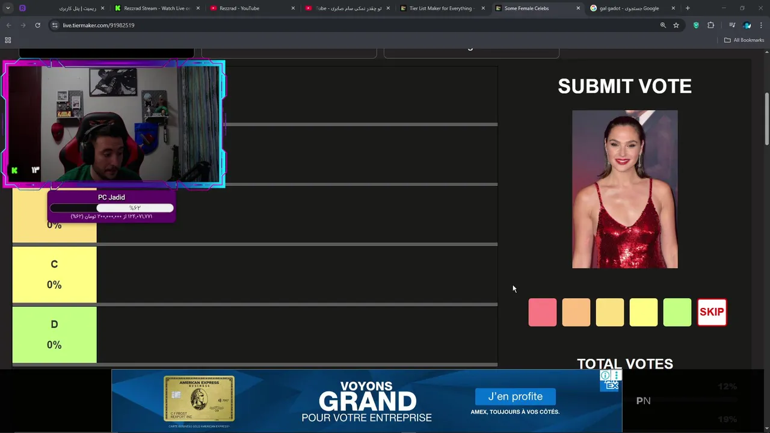Close the Some Female Celebs tab
The image size is (770, 433).
[x=578, y=8]
